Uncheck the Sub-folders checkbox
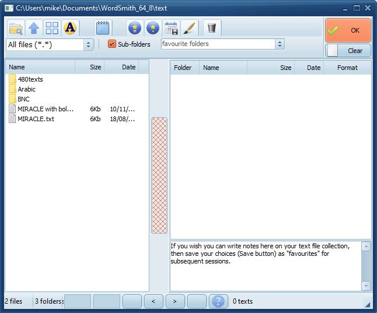The height and width of the screenshot is (313, 377). (x=113, y=44)
